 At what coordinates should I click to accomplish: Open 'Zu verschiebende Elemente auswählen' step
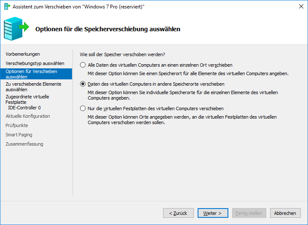(x=33, y=87)
